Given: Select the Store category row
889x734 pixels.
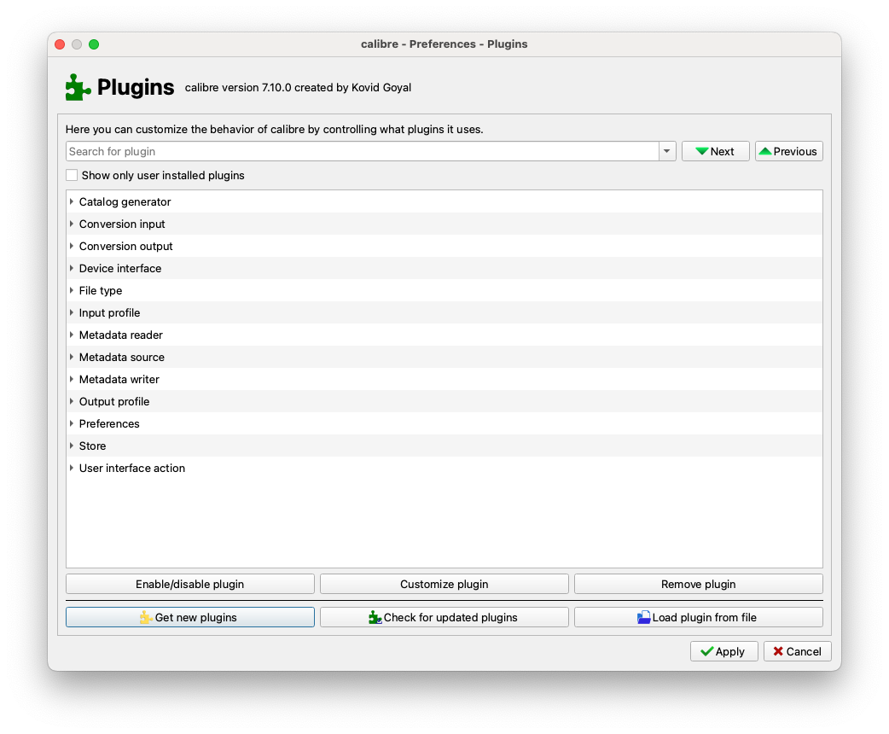Looking at the screenshot, I should coord(93,446).
